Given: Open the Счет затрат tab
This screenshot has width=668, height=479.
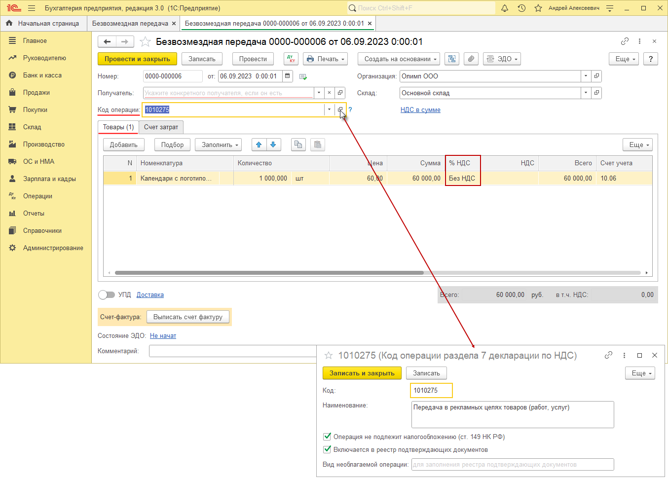Looking at the screenshot, I should pos(161,127).
